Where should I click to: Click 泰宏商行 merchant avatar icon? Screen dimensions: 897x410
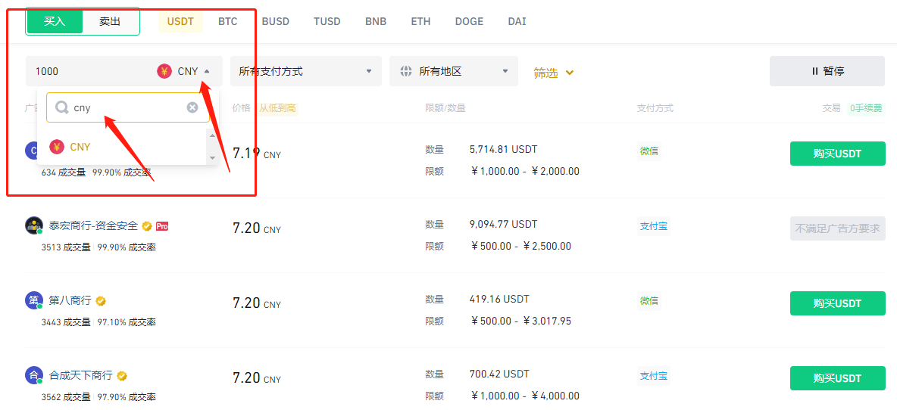(x=33, y=225)
